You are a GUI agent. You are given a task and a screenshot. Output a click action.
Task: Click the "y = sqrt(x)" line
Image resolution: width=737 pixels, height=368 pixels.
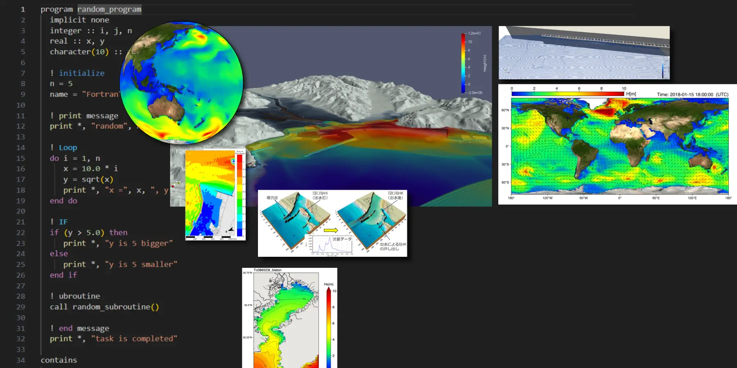tap(88, 180)
